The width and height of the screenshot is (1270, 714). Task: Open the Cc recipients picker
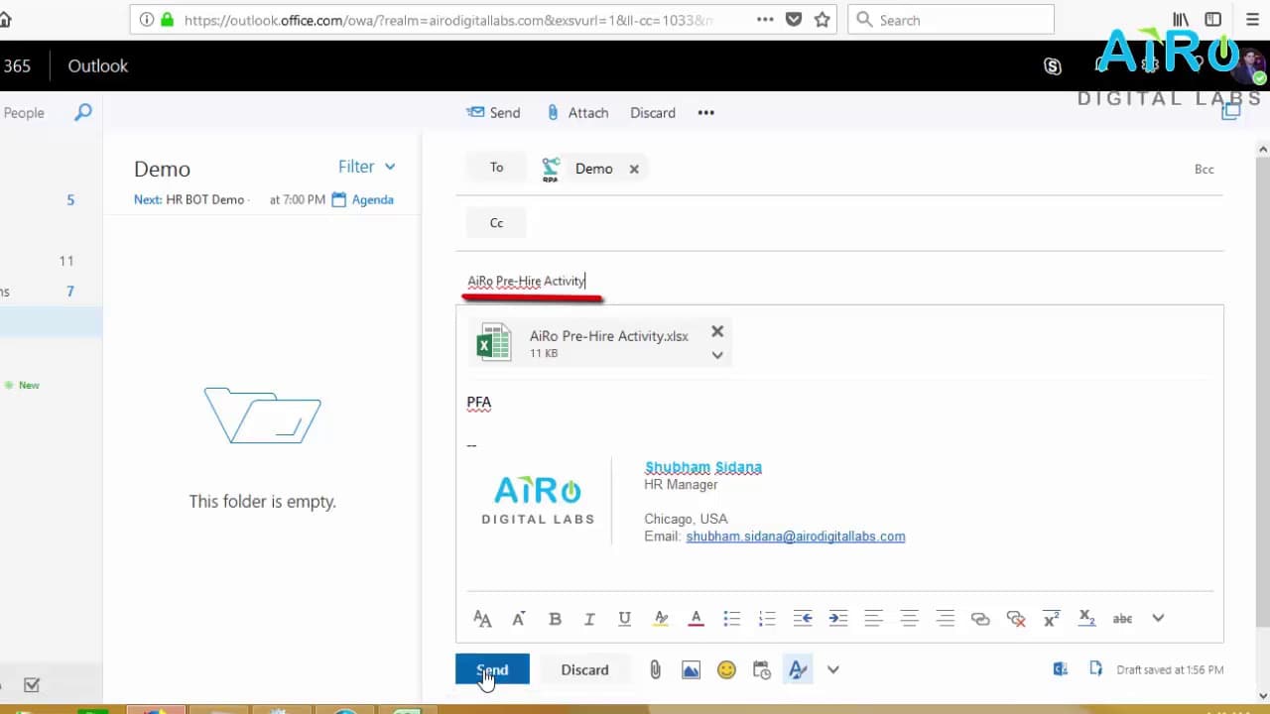pyautogui.click(x=496, y=223)
